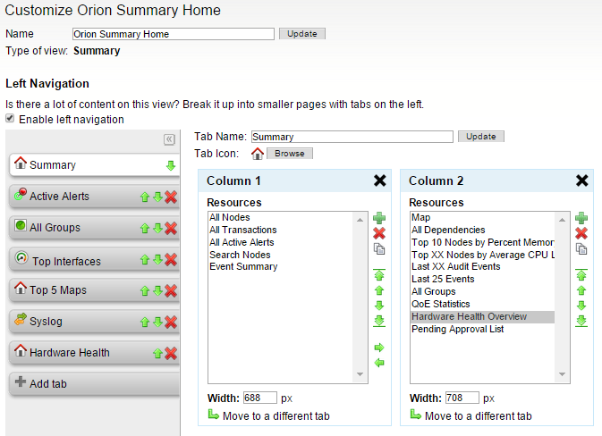Viewport: 602px width, 436px height.
Task: Move the Summary tab down
Action: tap(171, 165)
